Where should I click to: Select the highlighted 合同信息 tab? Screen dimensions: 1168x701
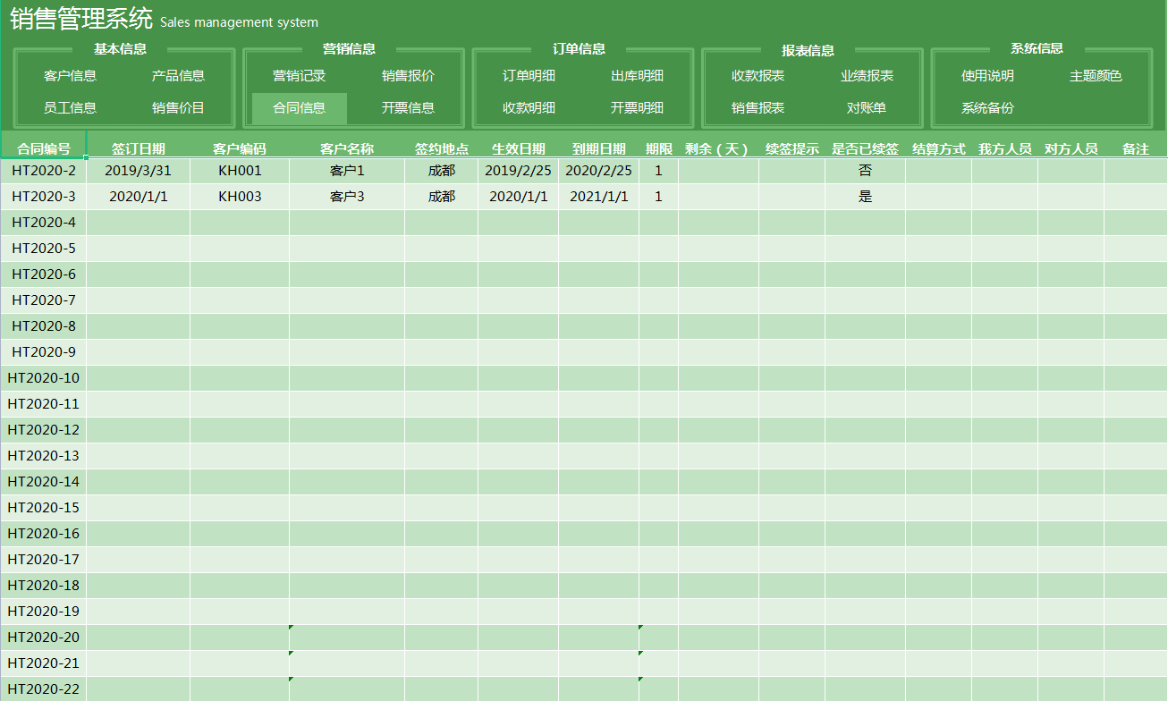pyautogui.click(x=299, y=108)
